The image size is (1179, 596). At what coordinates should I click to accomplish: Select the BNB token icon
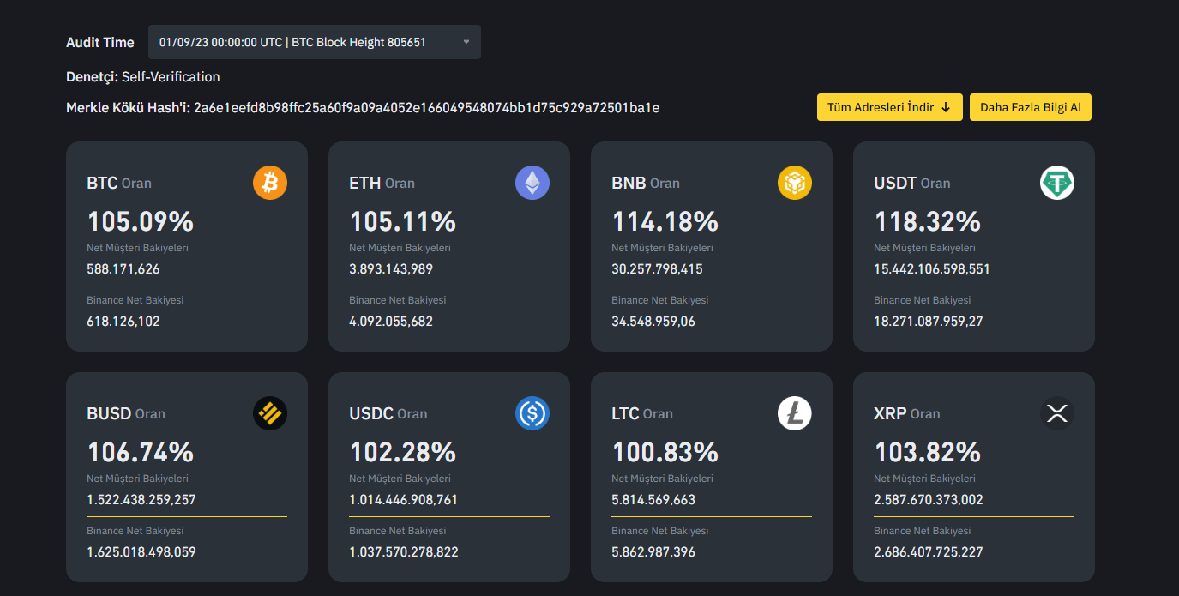point(794,182)
